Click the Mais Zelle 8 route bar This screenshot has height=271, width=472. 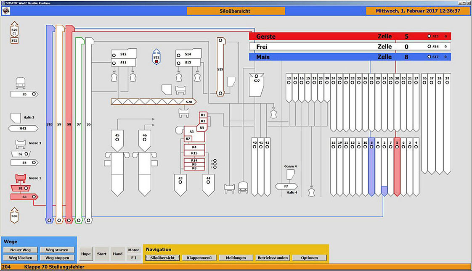point(350,57)
